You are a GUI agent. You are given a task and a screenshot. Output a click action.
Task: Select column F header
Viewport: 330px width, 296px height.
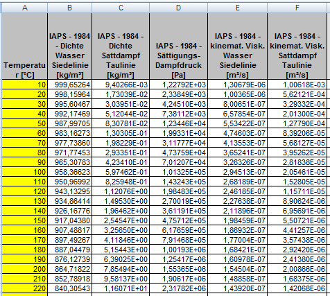297,8
